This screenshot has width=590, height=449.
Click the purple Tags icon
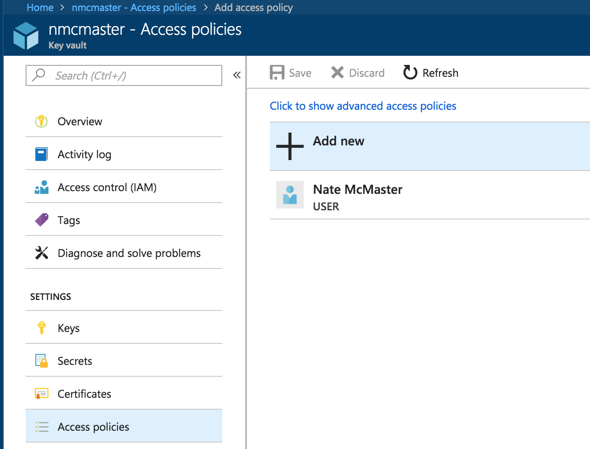(x=42, y=220)
